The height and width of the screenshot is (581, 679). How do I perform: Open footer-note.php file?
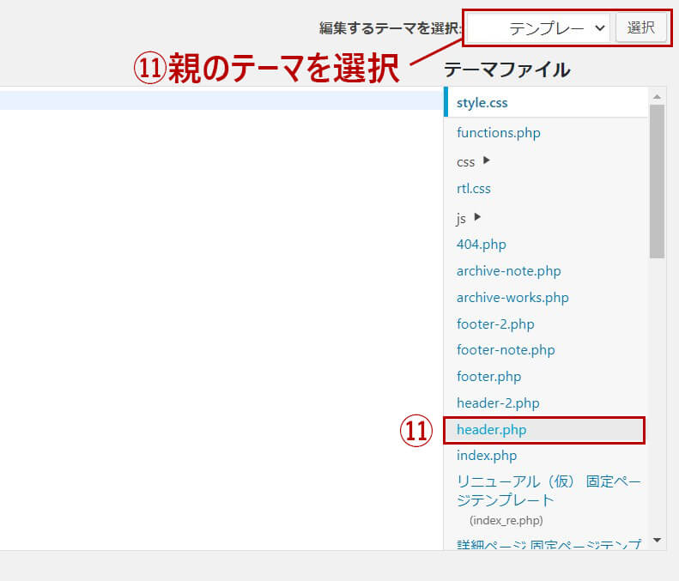point(506,350)
